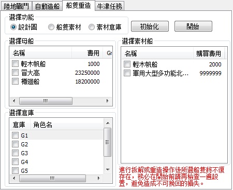Tick the G1 warehouse checkbox
The height and width of the screenshot is (190, 233).
15,135
